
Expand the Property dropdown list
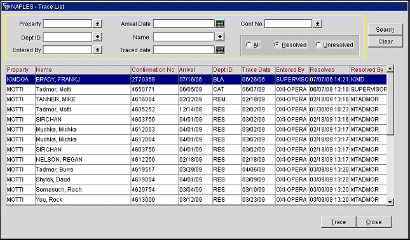[97, 24]
